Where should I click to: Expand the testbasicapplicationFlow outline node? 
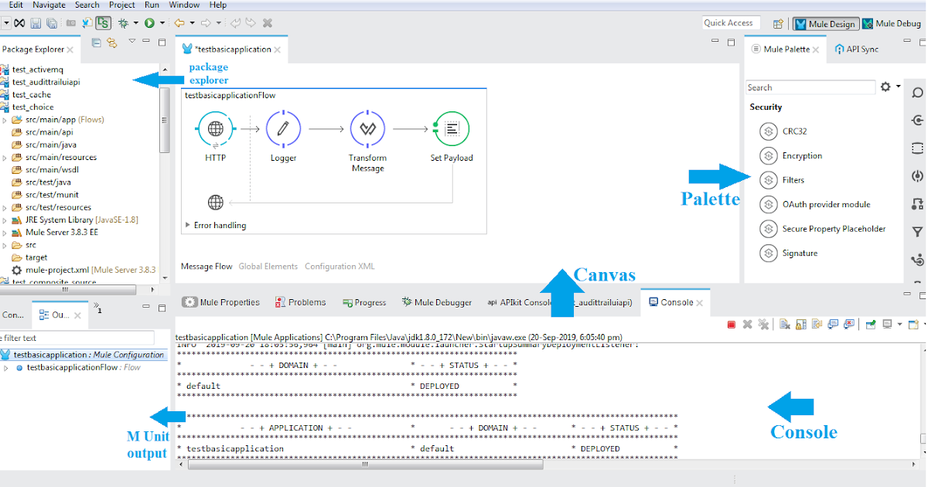click(6, 368)
